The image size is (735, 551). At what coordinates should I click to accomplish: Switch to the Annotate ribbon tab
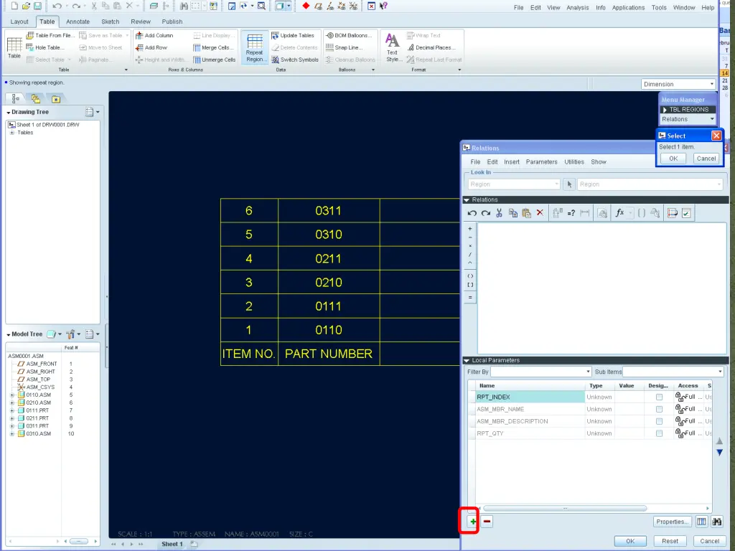78,22
